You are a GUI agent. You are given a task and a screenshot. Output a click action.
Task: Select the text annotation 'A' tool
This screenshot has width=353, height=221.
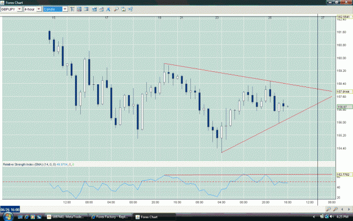click(x=108, y=9)
